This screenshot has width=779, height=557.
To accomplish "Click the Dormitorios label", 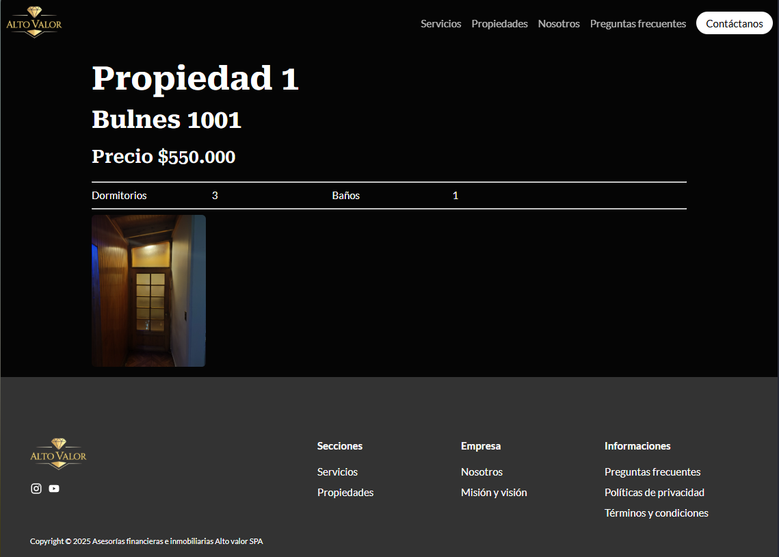I will [119, 195].
